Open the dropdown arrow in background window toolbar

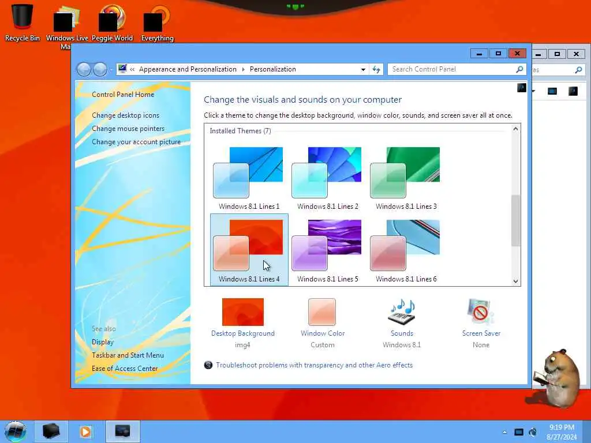tap(534, 91)
